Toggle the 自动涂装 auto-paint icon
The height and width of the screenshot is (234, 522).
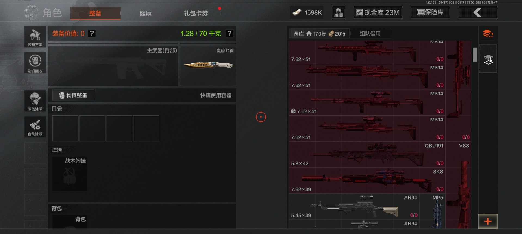click(35, 127)
